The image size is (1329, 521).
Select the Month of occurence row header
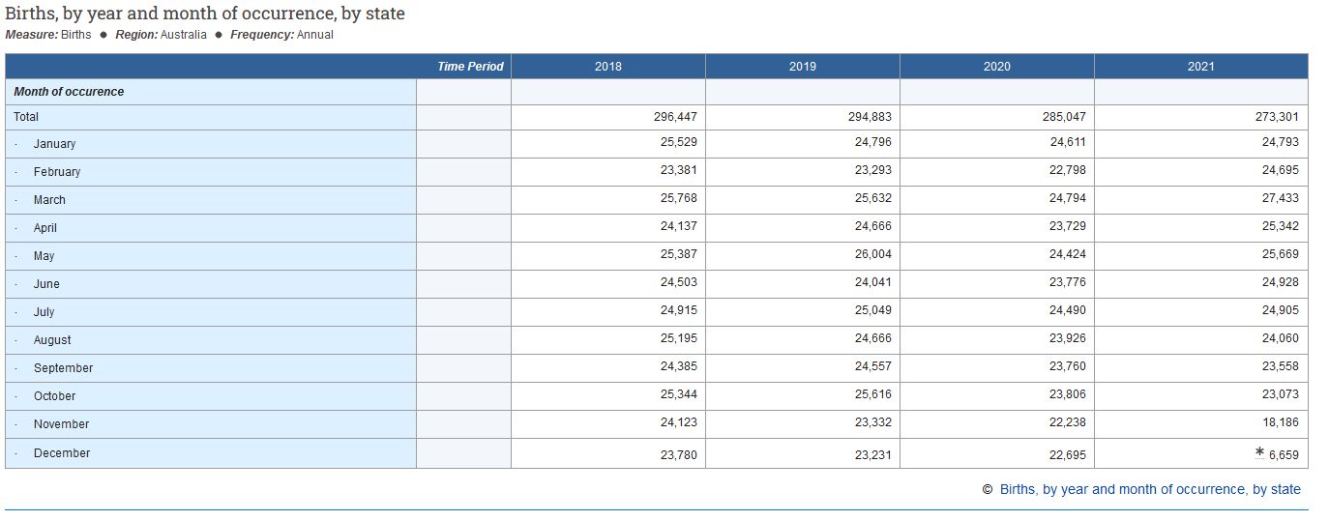(x=69, y=92)
